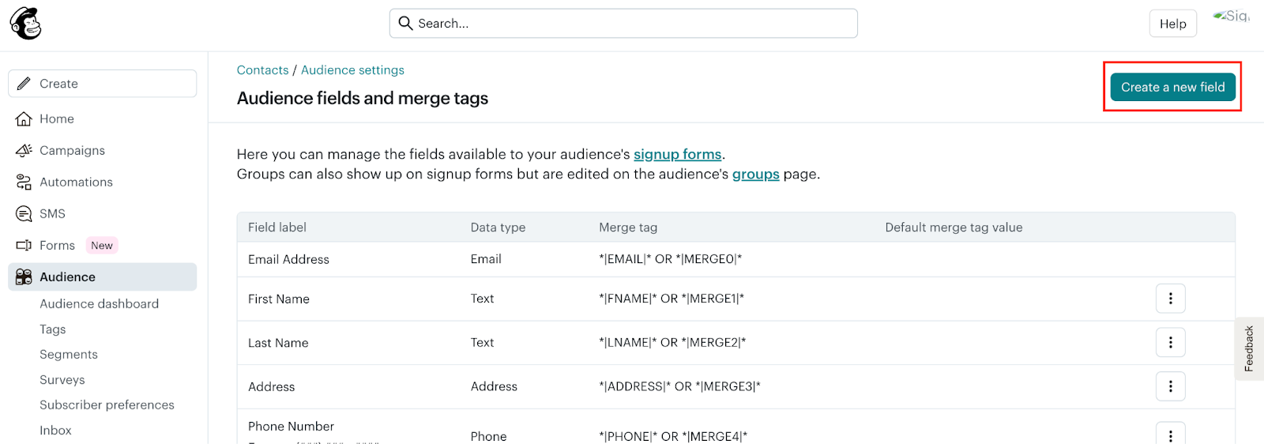Click the Home house icon

click(x=24, y=119)
